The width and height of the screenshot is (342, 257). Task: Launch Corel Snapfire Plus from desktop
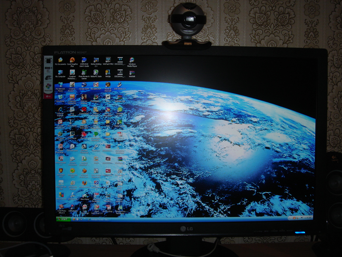point(72,62)
